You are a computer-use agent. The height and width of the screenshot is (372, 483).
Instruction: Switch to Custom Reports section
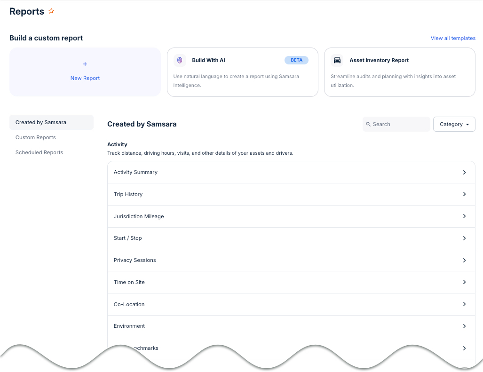pyautogui.click(x=36, y=137)
